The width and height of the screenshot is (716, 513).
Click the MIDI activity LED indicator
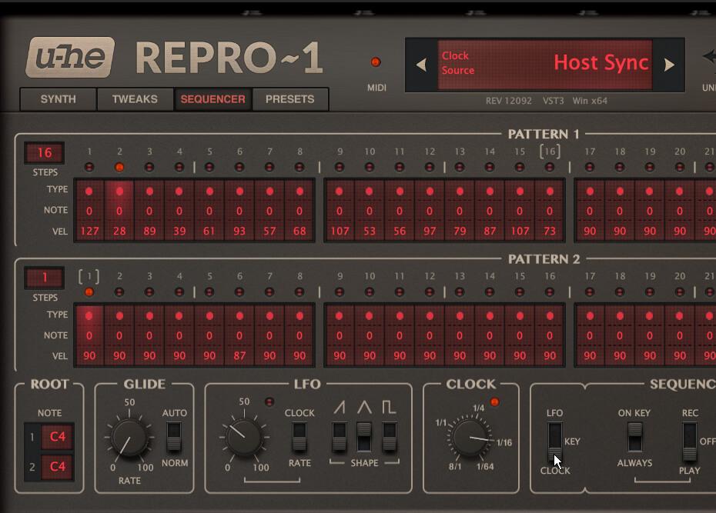tap(376, 62)
